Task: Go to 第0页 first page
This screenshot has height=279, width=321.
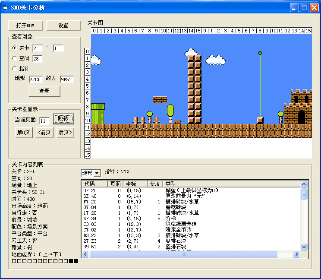Action: pyautogui.click(x=24, y=133)
